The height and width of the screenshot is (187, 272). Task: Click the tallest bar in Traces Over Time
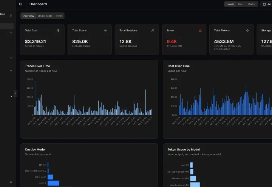[36, 98]
